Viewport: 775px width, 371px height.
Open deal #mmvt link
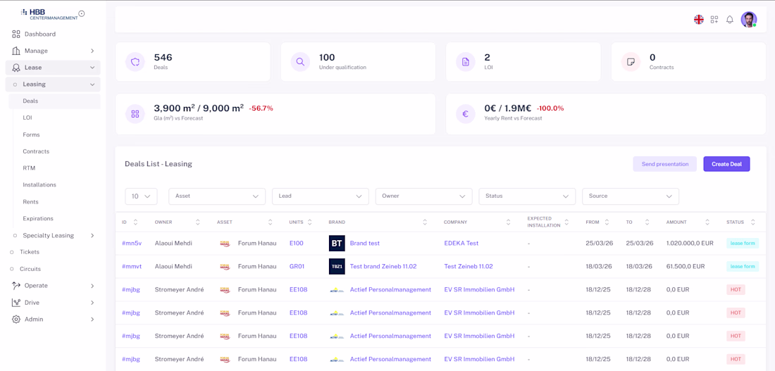click(132, 266)
